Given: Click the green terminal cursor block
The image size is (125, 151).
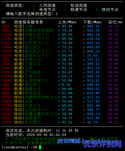Looking at the screenshot, I should click(40, 147).
